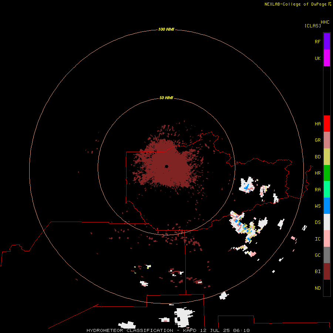Click the IC legend label
This screenshot has height=333, width=333.
tap(317, 239)
